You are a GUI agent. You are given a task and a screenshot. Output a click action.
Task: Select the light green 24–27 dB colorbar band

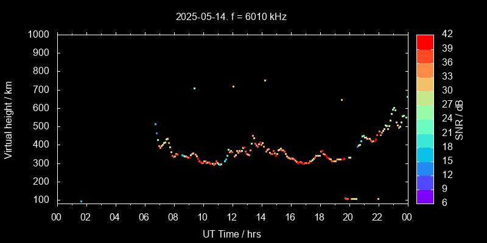tap(425, 112)
